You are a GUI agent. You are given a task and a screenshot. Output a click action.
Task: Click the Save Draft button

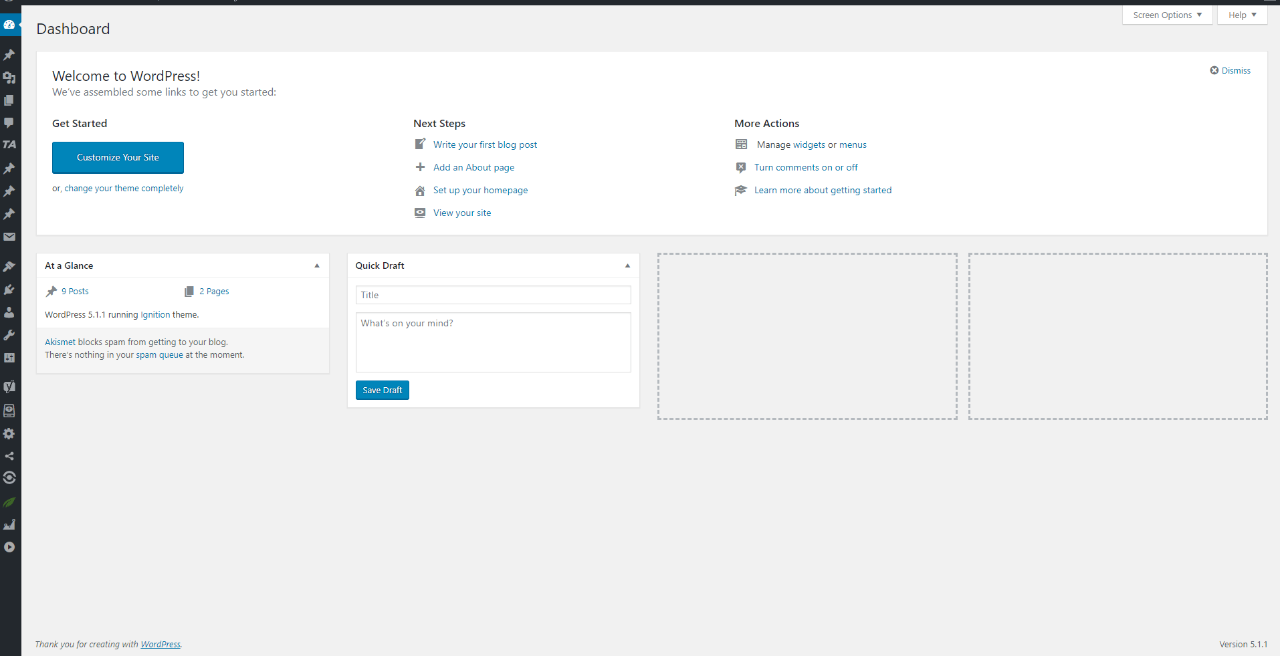383,390
